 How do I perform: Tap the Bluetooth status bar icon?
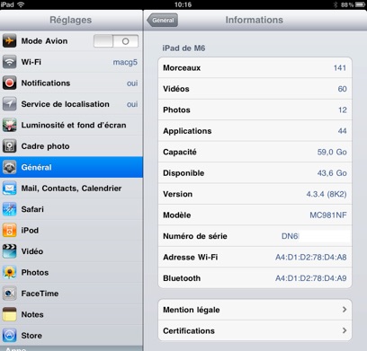pyautogui.click(x=336, y=4)
